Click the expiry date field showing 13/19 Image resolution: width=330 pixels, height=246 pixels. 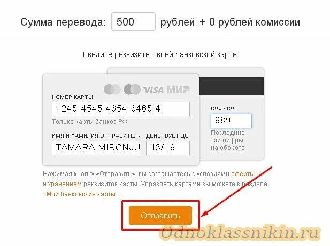(x=168, y=148)
